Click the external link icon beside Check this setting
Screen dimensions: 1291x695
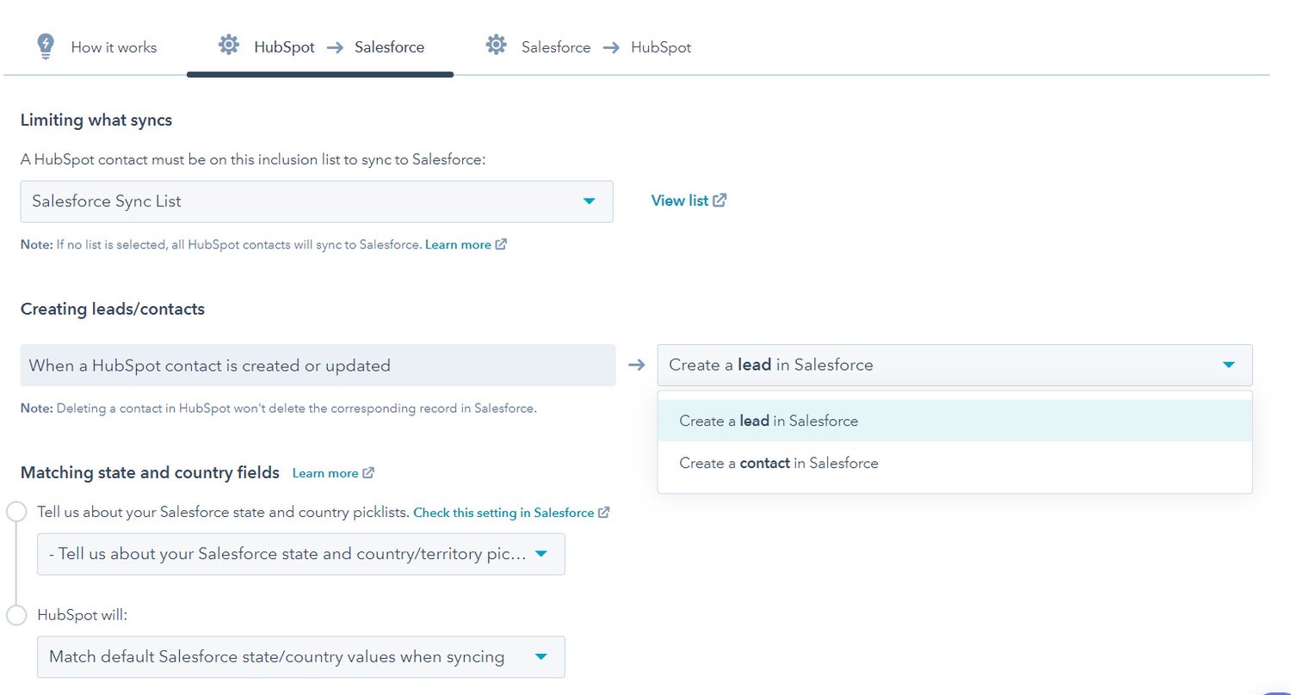[x=605, y=512]
